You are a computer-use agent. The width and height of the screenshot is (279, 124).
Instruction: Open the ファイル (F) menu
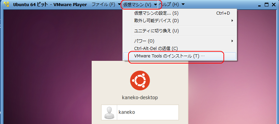103,4
